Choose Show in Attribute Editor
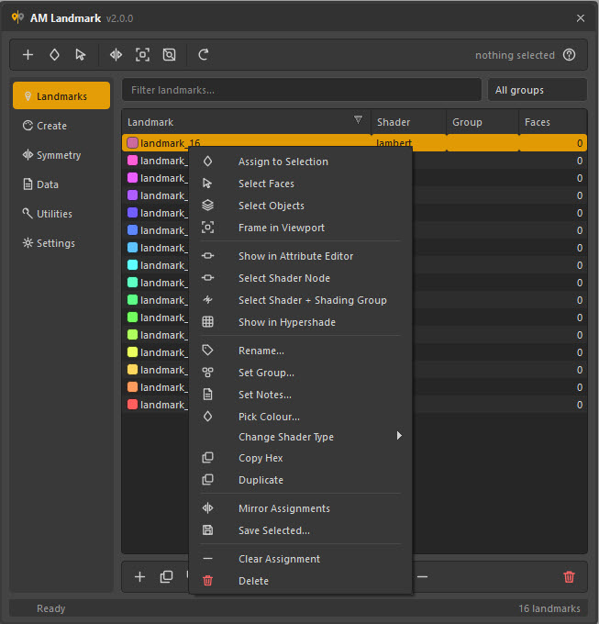 pos(301,256)
